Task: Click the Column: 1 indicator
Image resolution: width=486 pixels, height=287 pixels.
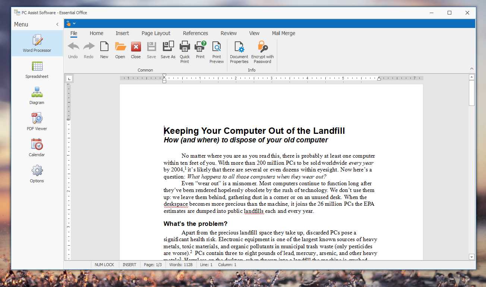Action: click(x=227, y=265)
